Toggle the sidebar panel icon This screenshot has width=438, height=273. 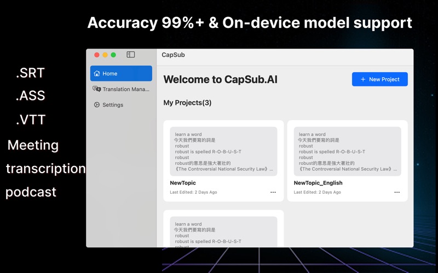coord(130,55)
